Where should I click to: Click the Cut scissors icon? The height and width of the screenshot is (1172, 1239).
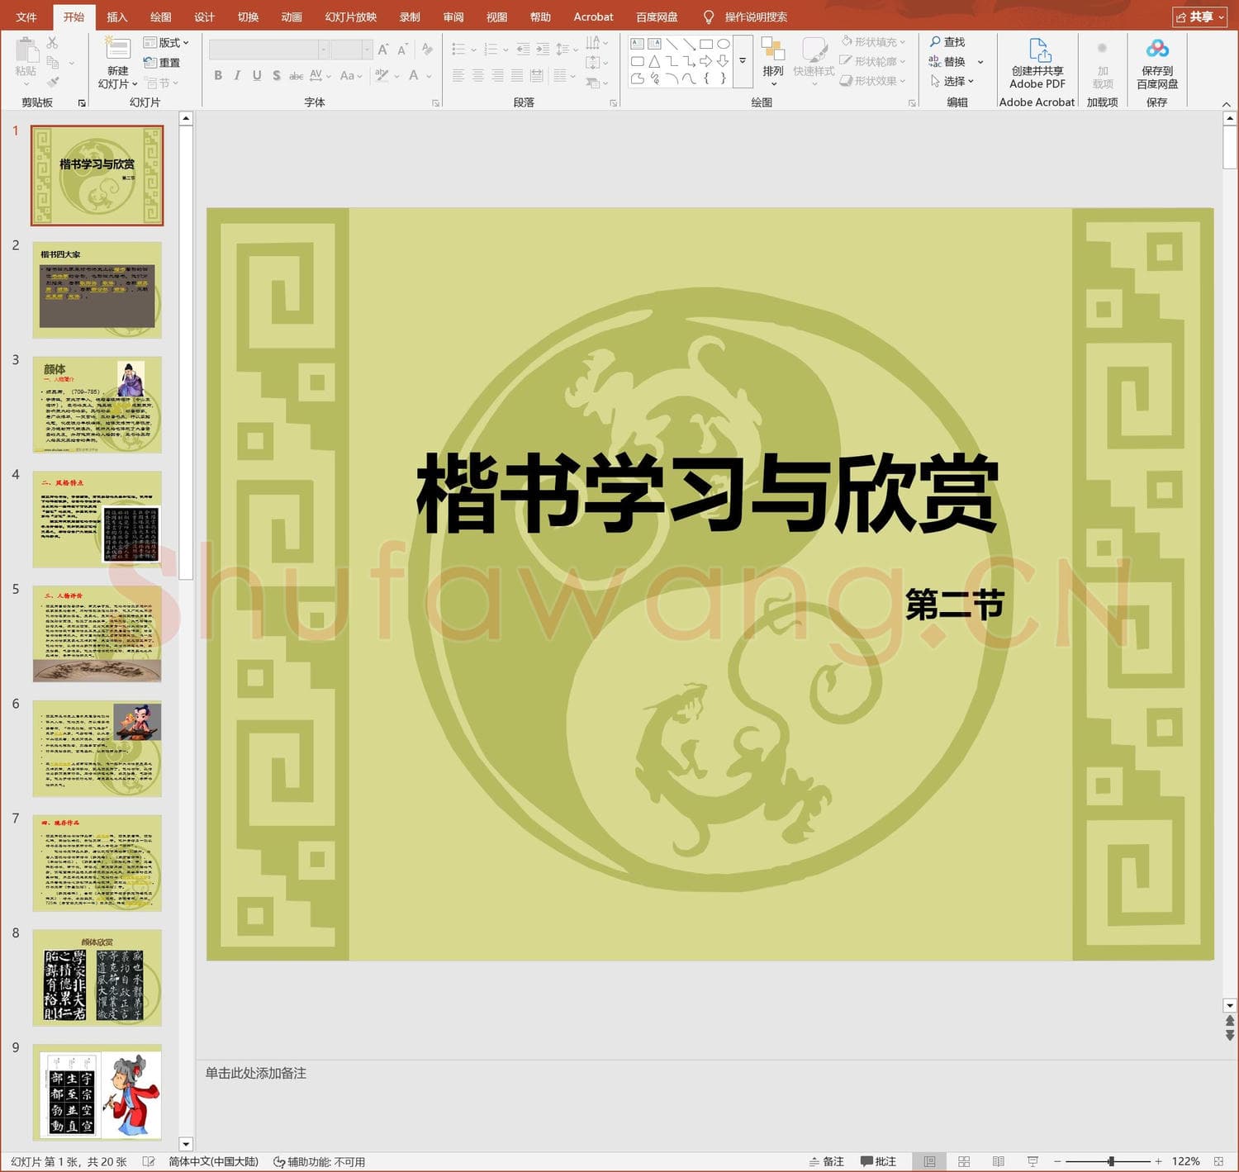pos(53,43)
